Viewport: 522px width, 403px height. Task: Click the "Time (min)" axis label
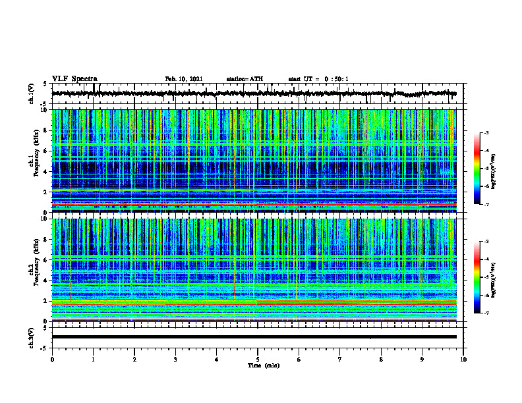point(264,365)
